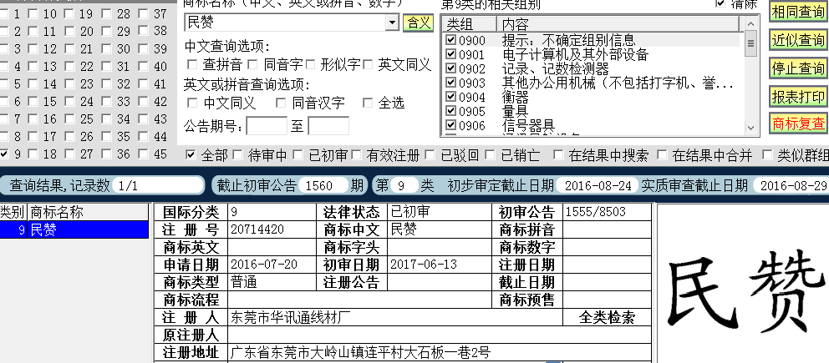
Task: Click registration number 20714420
Action: [x=257, y=229]
